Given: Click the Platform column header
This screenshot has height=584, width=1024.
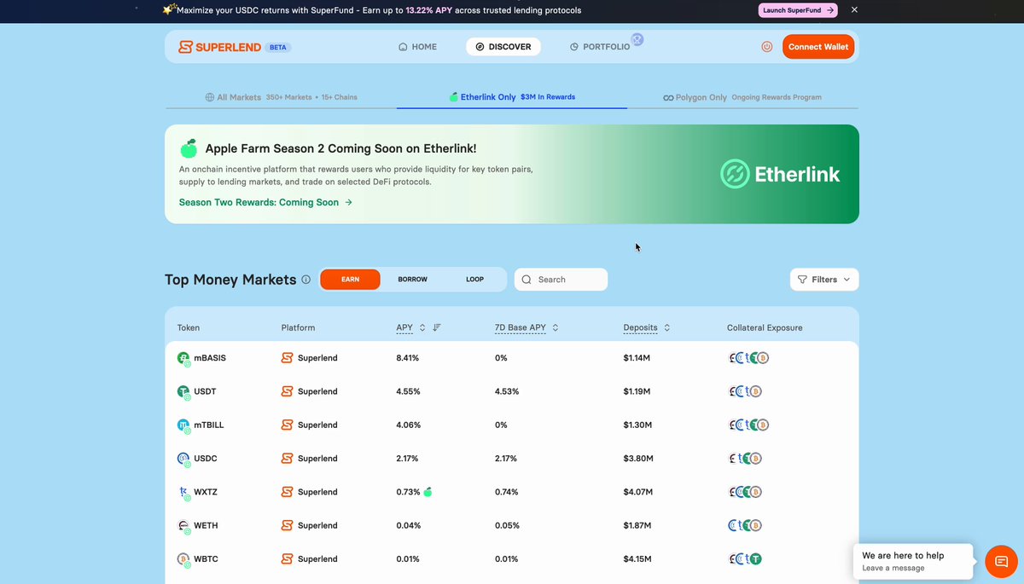Looking at the screenshot, I should 298,327.
